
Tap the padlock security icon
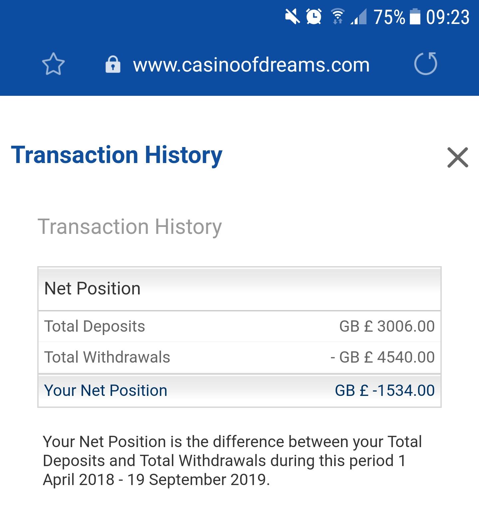(x=113, y=64)
